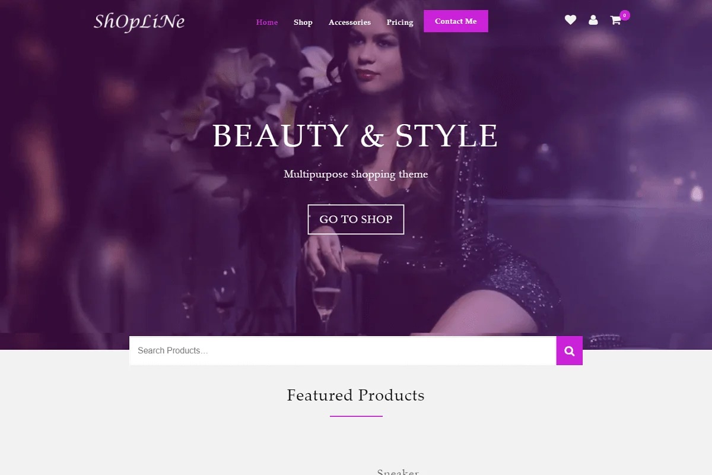The width and height of the screenshot is (712, 475).
Task: Click the BEAUTY & STYLE hero heading
Action: coord(355,135)
